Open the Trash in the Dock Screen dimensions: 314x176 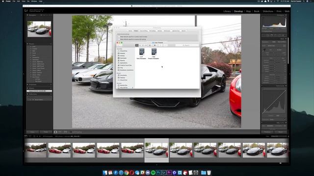tap(209, 173)
